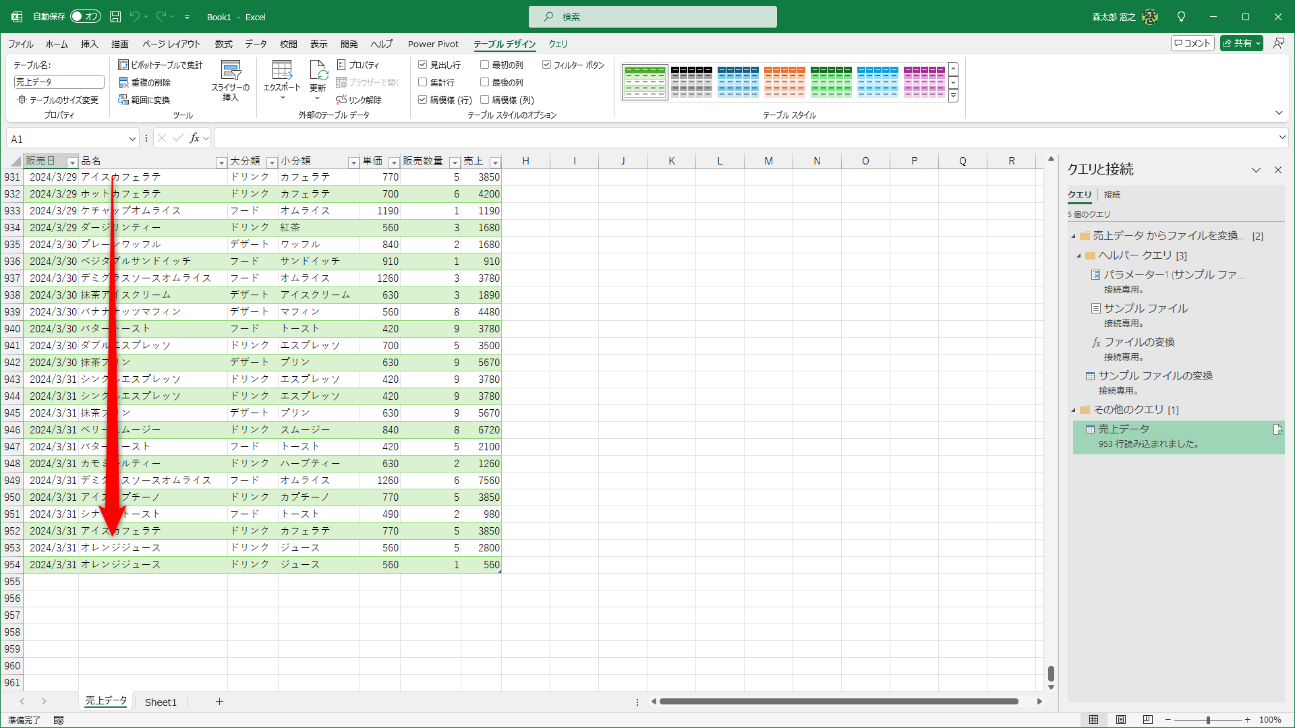Click the save icon in title bar

[x=115, y=17]
